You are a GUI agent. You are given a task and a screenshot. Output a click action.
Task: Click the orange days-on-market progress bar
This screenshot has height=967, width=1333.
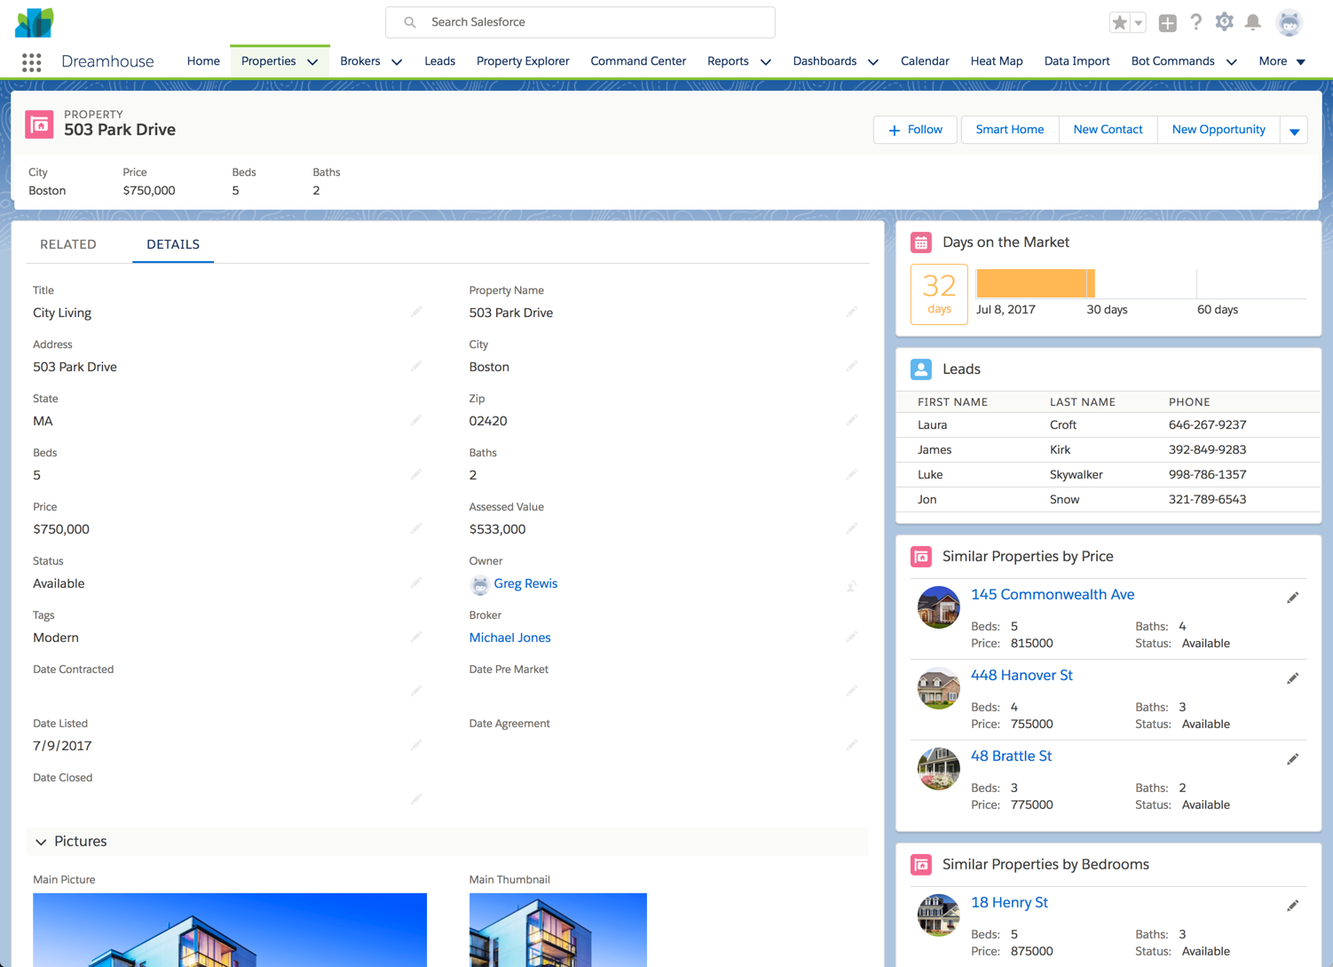(1034, 283)
